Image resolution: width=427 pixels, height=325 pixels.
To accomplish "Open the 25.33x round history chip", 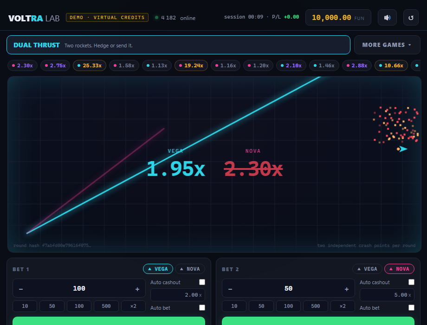I will (x=90, y=65).
